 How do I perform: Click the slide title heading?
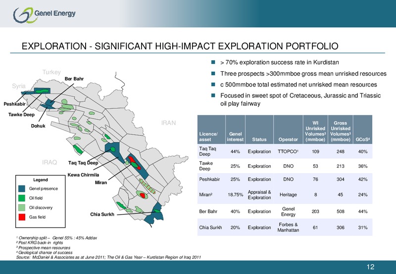pos(180,46)
